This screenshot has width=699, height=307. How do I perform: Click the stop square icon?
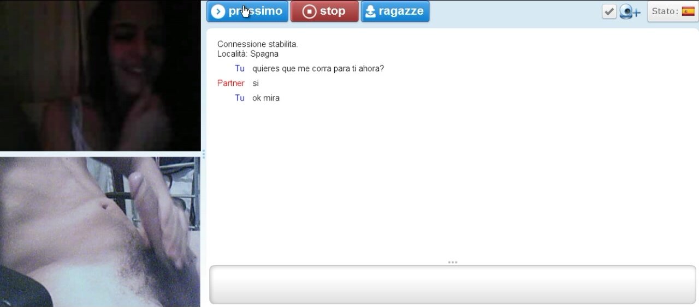coord(309,11)
